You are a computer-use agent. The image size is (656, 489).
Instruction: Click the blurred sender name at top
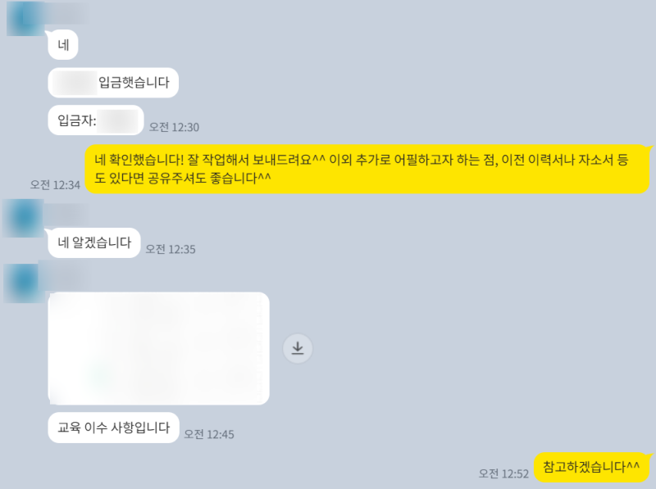67,13
